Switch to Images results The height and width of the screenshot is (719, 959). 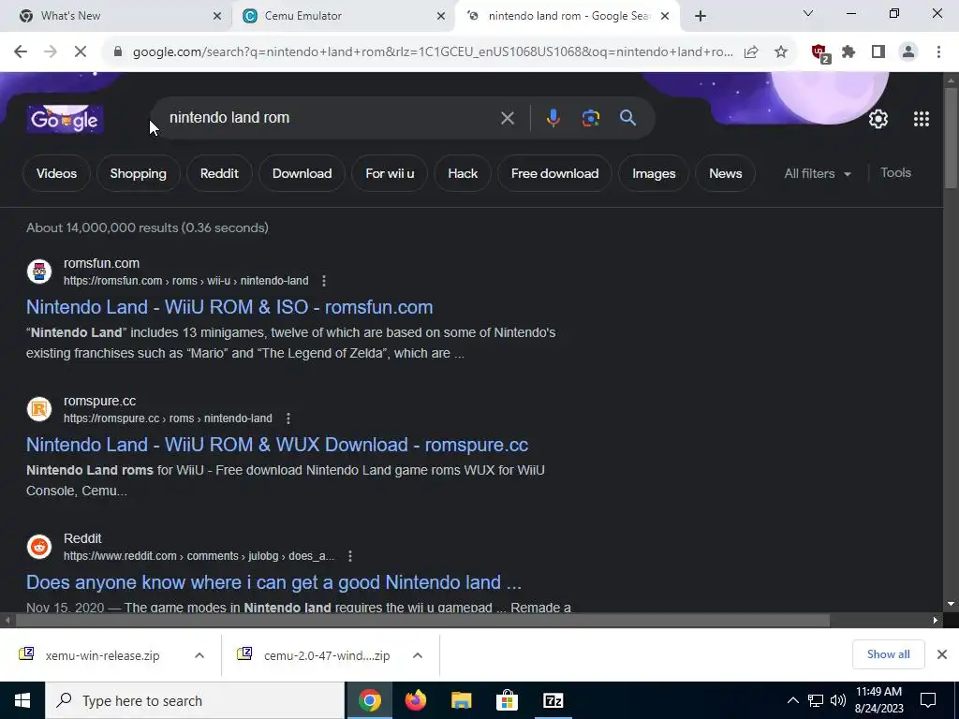(654, 173)
